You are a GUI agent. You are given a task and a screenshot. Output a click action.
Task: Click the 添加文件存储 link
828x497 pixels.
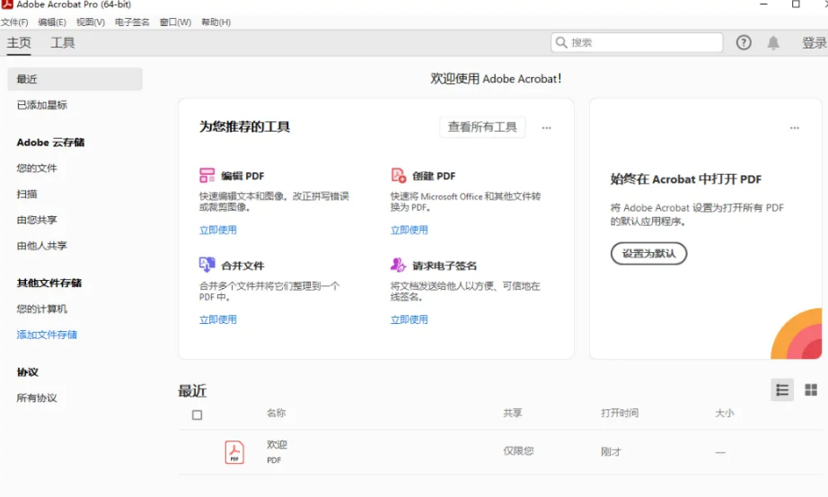click(47, 335)
